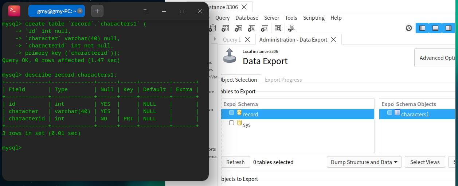
Task: Check the export checkbox for record schema
Action: point(231,113)
